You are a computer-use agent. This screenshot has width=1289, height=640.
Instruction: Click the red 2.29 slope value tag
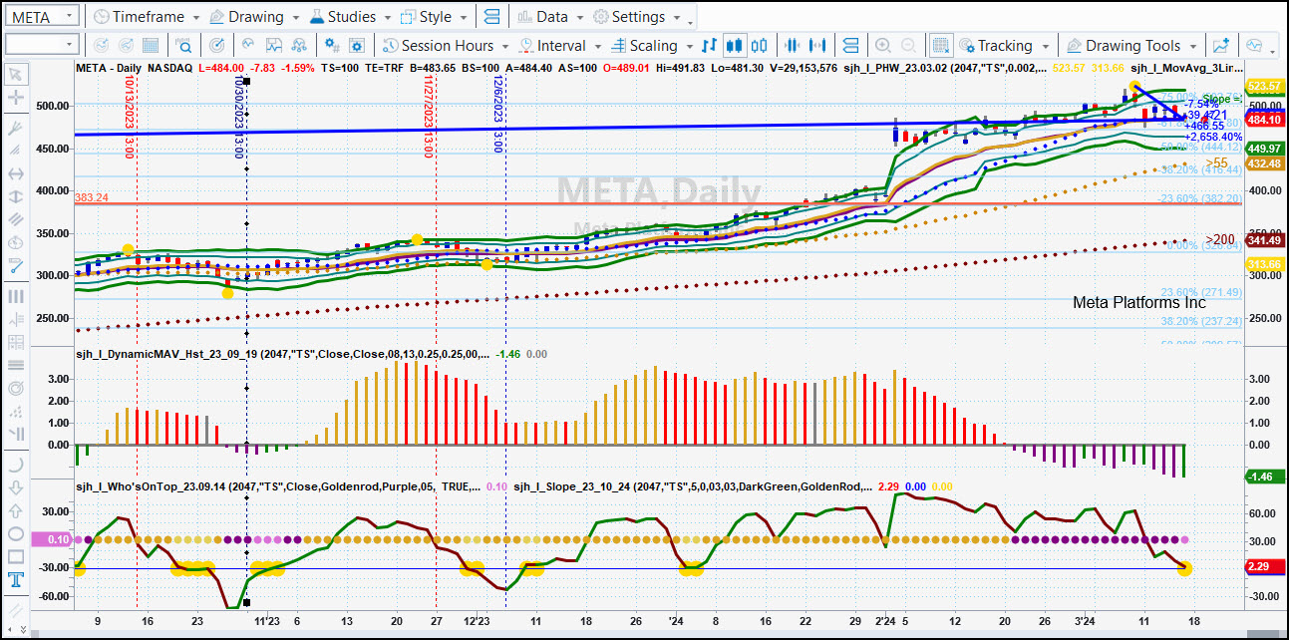pyautogui.click(x=1263, y=566)
